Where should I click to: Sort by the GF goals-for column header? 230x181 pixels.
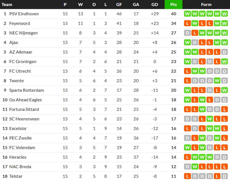[119, 5]
